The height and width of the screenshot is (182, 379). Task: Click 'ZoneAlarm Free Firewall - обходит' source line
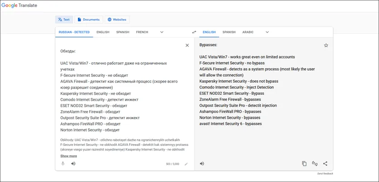[91, 112]
